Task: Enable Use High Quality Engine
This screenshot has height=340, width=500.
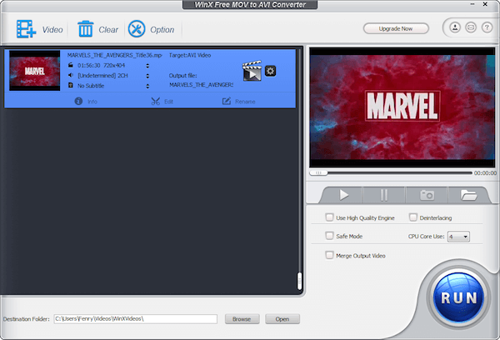Action: (x=330, y=217)
